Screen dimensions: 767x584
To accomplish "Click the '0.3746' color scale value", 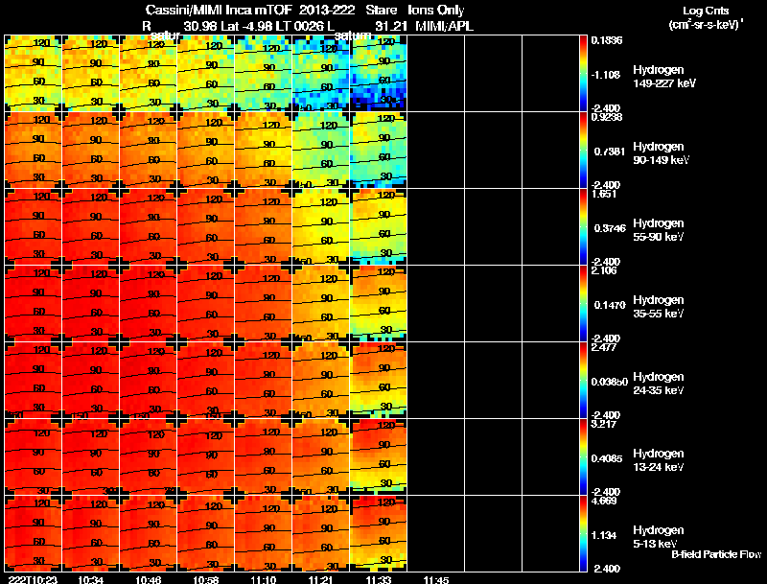I will (x=610, y=228).
